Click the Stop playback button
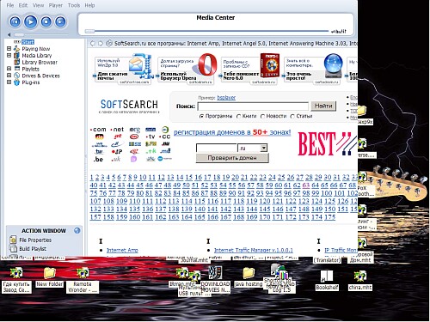430x322 pixels. pos(46,21)
